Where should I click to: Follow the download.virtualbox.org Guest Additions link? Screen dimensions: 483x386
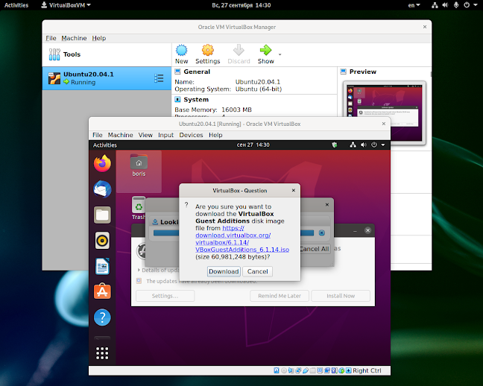tap(242, 238)
